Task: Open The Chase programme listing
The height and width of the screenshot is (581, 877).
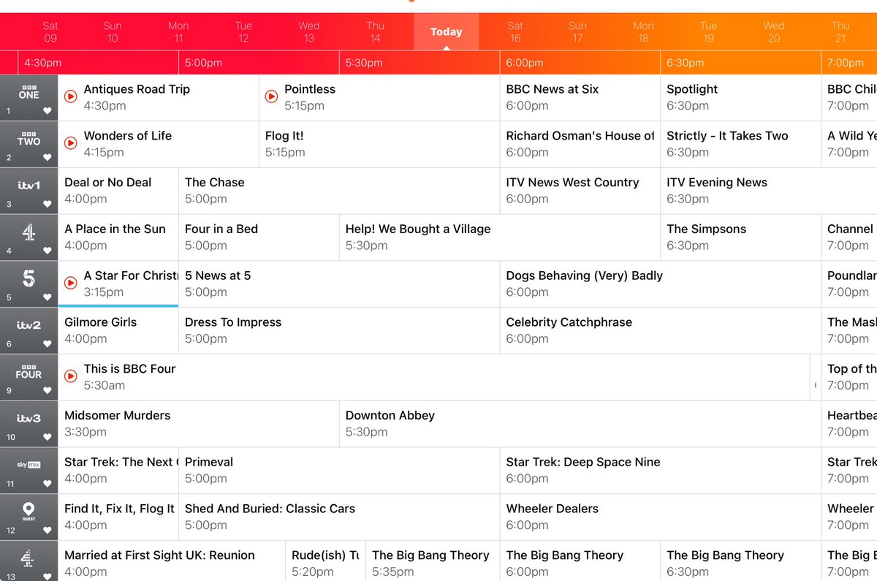Action: pos(339,191)
